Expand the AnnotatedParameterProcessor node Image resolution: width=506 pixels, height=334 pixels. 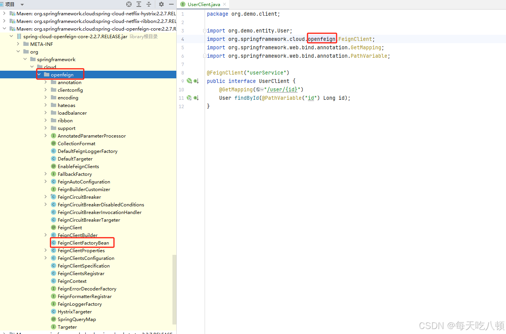46,136
